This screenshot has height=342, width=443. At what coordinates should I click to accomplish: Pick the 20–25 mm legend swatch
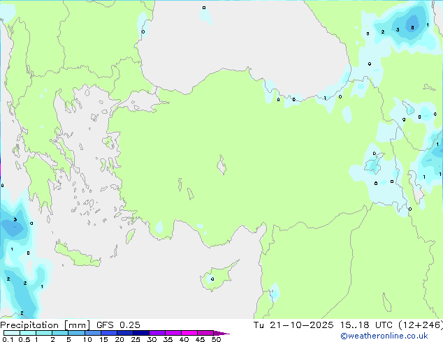124,333
